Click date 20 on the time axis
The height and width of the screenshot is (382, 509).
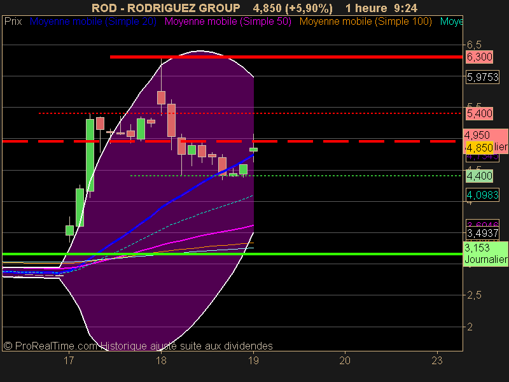coord(345,360)
